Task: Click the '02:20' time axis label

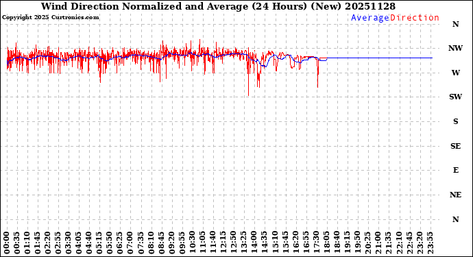Action: coord(48,243)
